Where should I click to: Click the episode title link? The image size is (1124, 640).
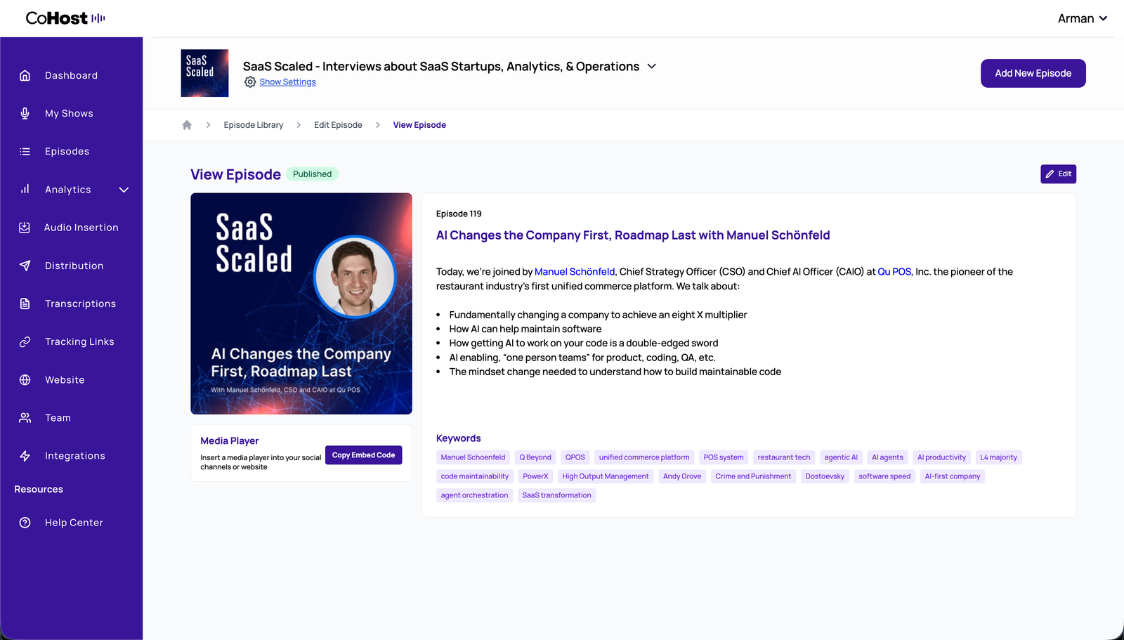(x=633, y=235)
